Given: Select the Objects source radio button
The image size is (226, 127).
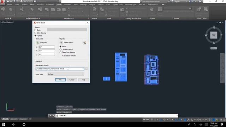Looking at the screenshot, I should (x=35, y=36).
